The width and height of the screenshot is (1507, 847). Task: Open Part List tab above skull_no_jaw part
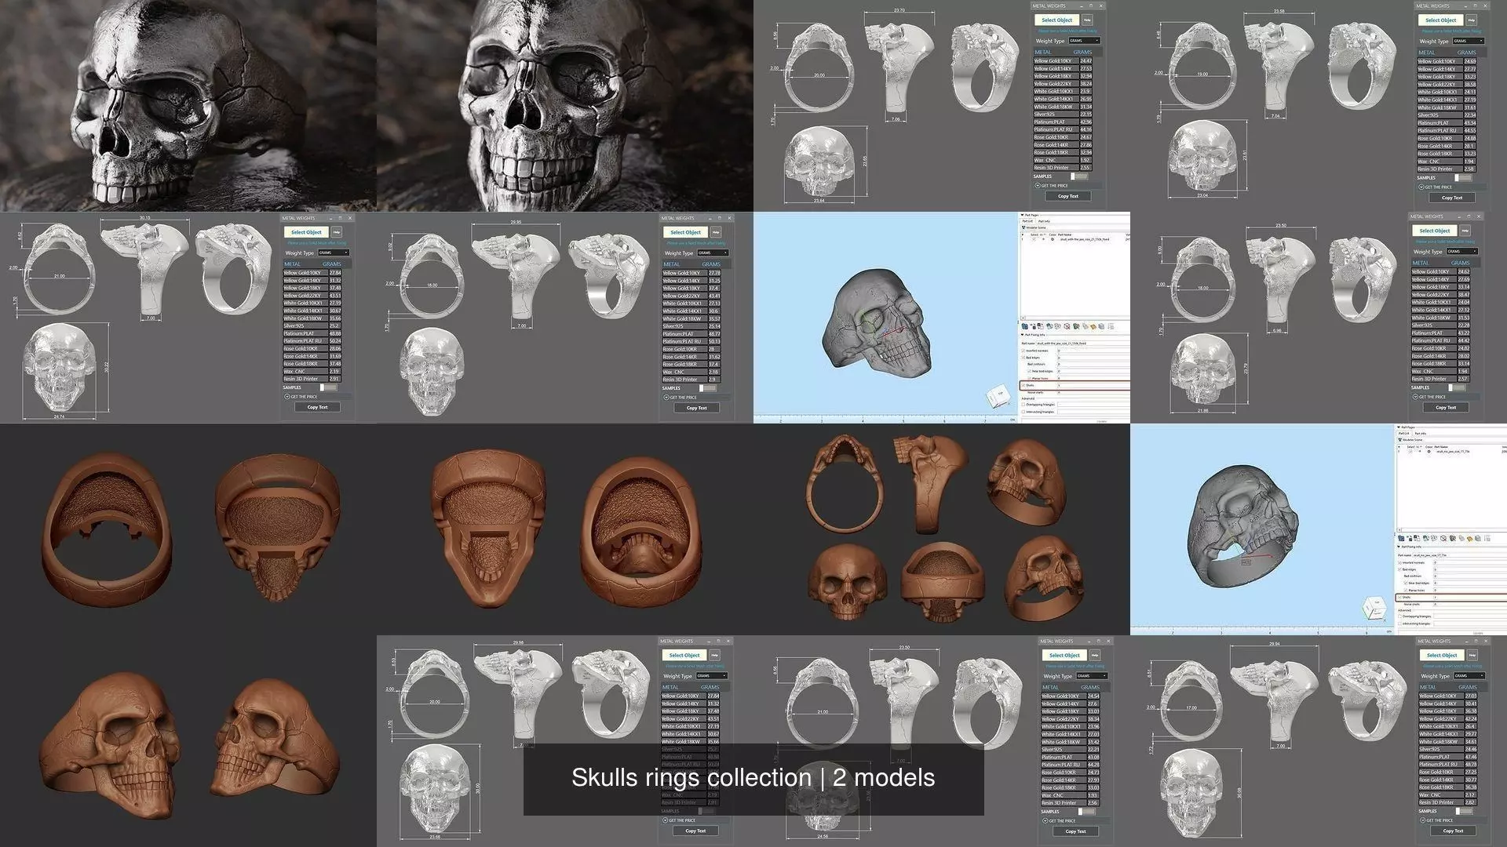[1405, 433]
